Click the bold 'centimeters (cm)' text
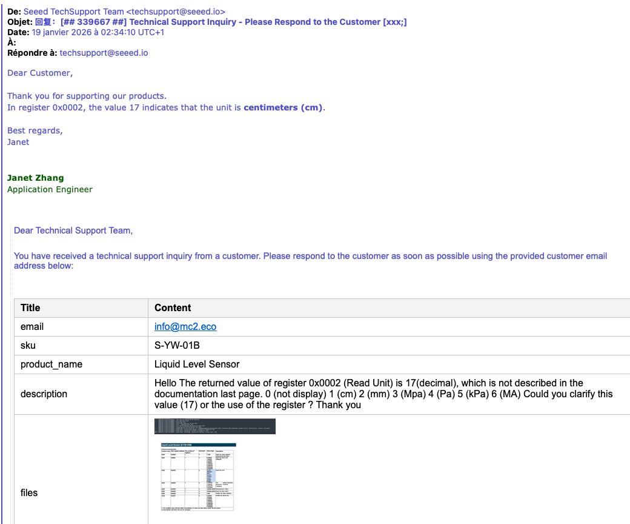 [x=283, y=108]
